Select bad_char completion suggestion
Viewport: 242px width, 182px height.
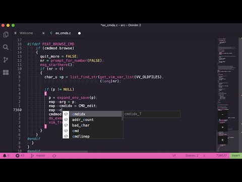pos(93,125)
